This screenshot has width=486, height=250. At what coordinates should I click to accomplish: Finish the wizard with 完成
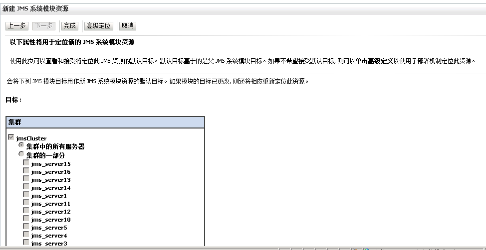[x=69, y=26]
